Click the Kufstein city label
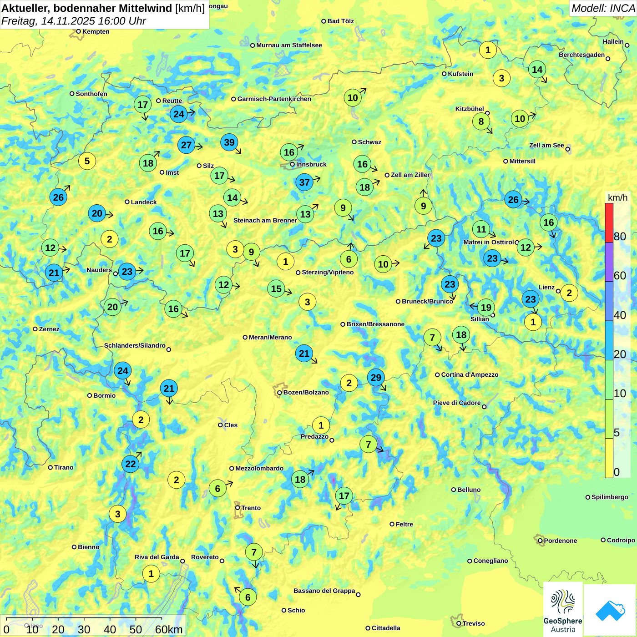The height and width of the screenshot is (637, 637). [460, 74]
